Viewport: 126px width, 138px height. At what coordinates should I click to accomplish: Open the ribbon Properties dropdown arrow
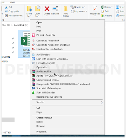(x=95, y=16)
